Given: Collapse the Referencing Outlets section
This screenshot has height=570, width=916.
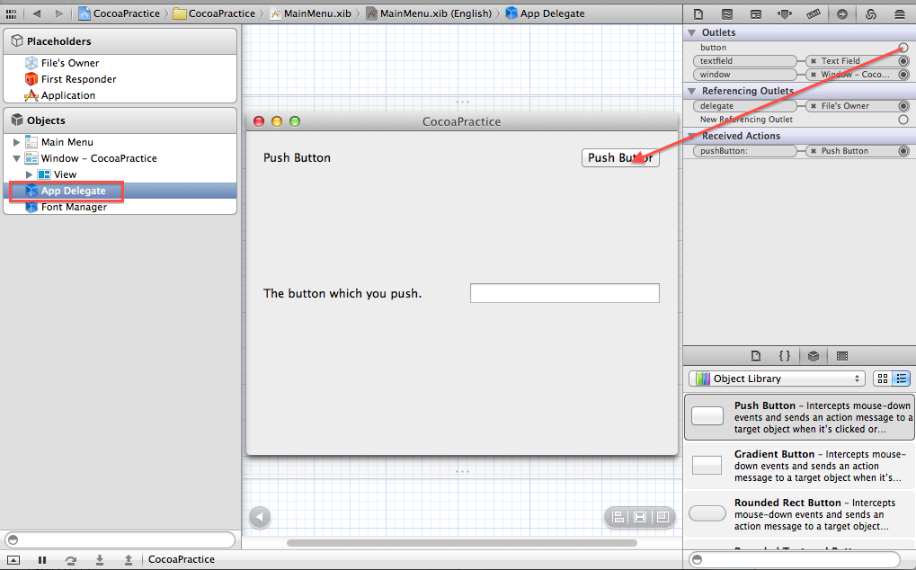Looking at the screenshot, I should point(692,91).
